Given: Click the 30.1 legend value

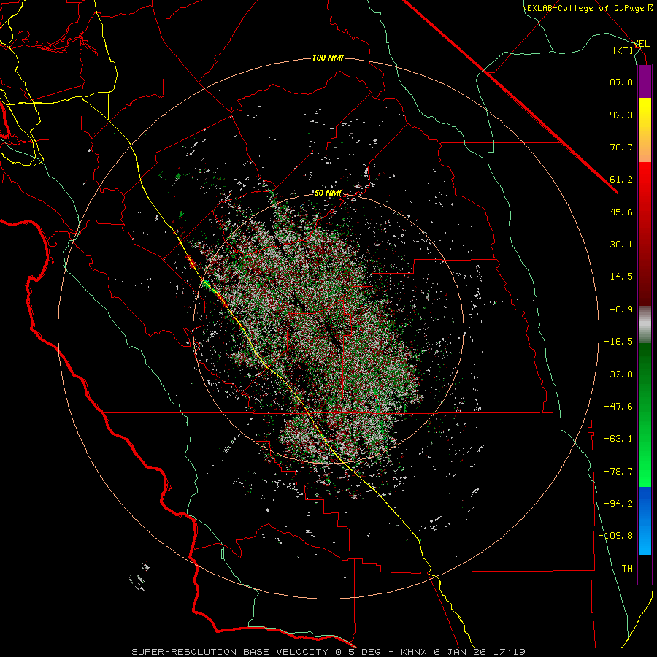Looking at the screenshot, I should pos(621,245).
